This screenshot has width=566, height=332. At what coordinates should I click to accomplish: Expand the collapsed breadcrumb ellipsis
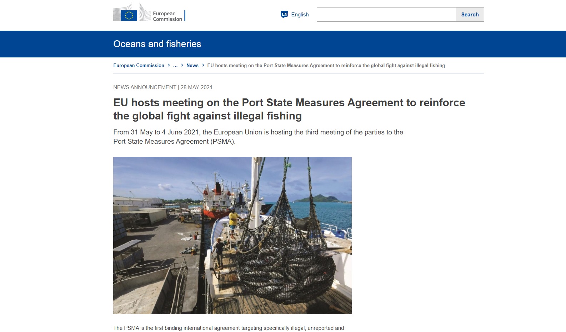point(175,65)
